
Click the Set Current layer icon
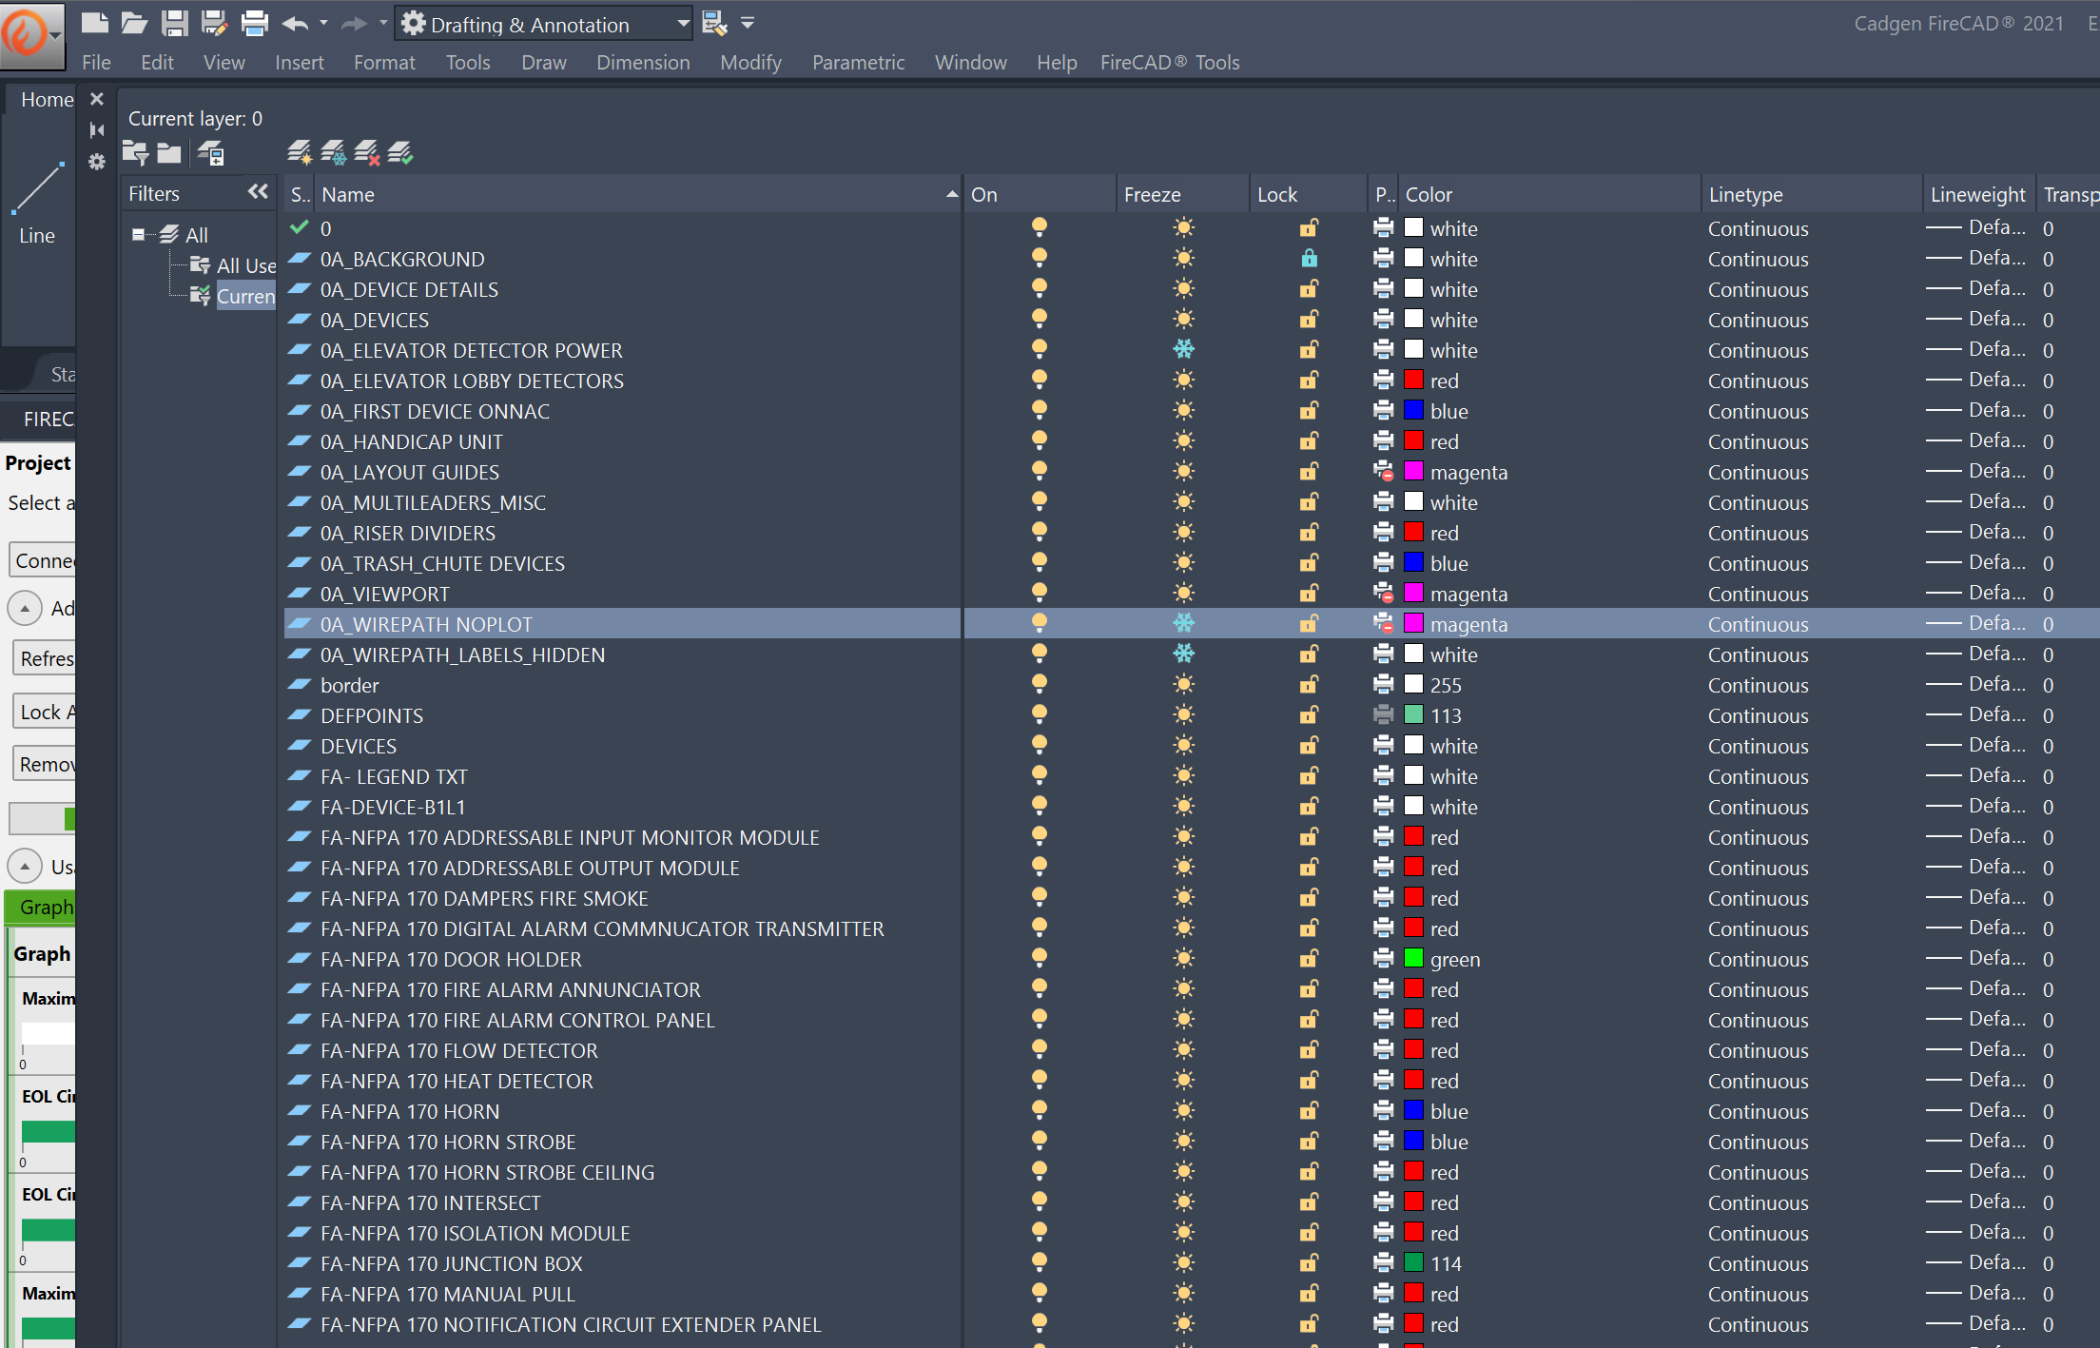(400, 152)
